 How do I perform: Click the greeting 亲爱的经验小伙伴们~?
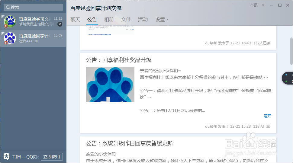[x=160, y=71]
